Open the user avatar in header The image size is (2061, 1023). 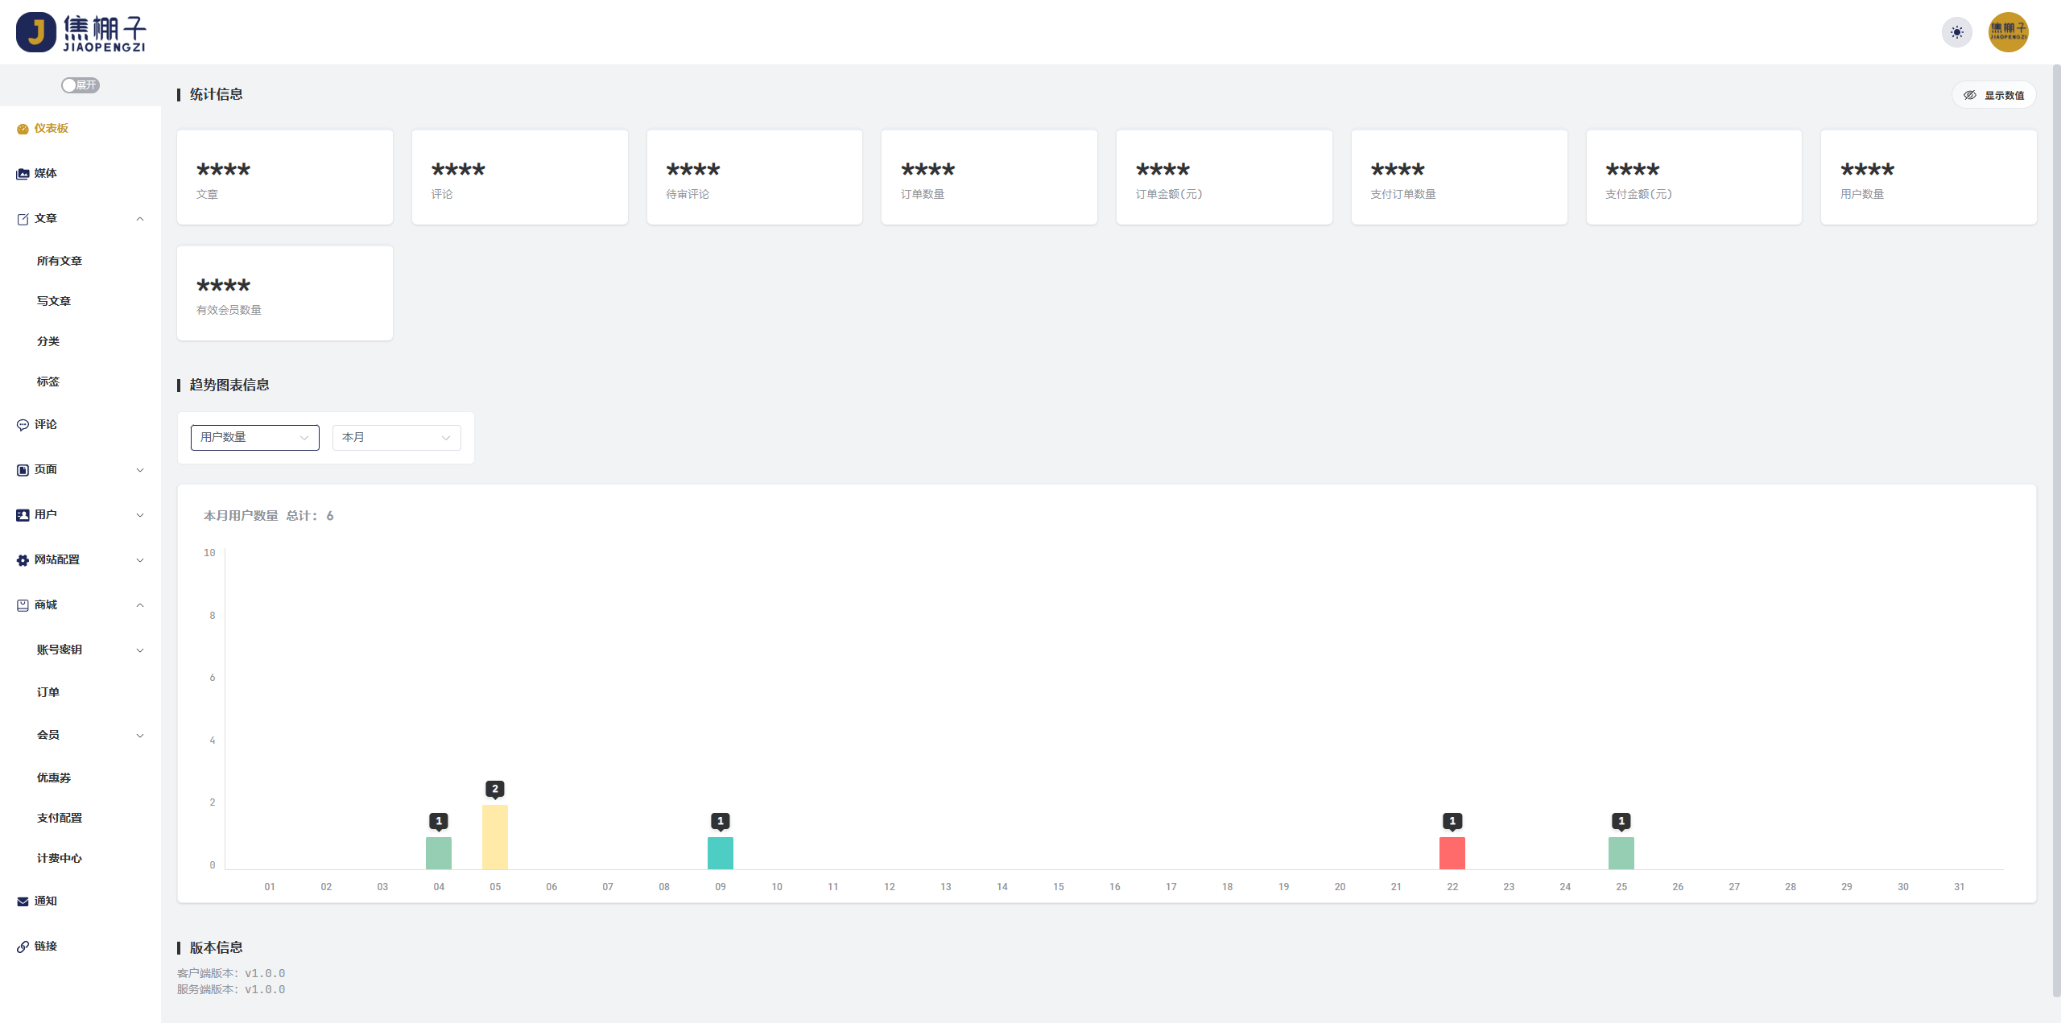[x=2009, y=32]
